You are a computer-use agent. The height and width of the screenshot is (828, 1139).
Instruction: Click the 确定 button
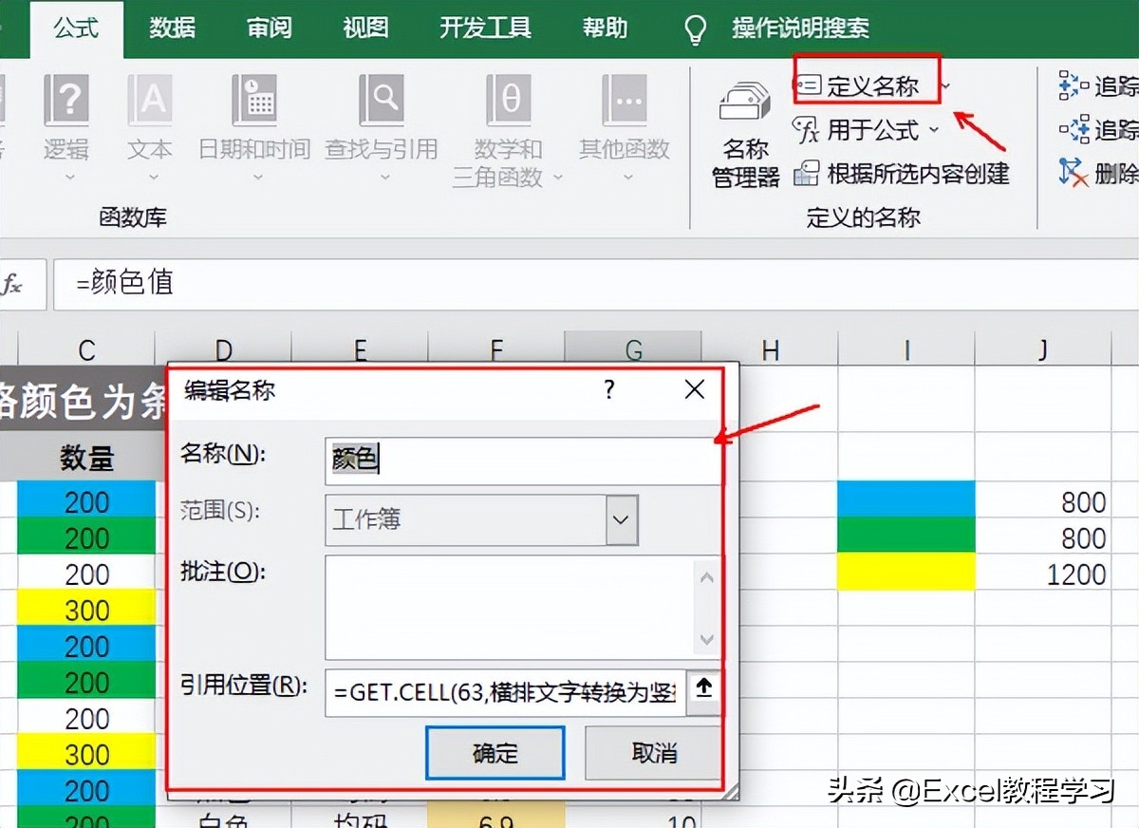coord(495,753)
